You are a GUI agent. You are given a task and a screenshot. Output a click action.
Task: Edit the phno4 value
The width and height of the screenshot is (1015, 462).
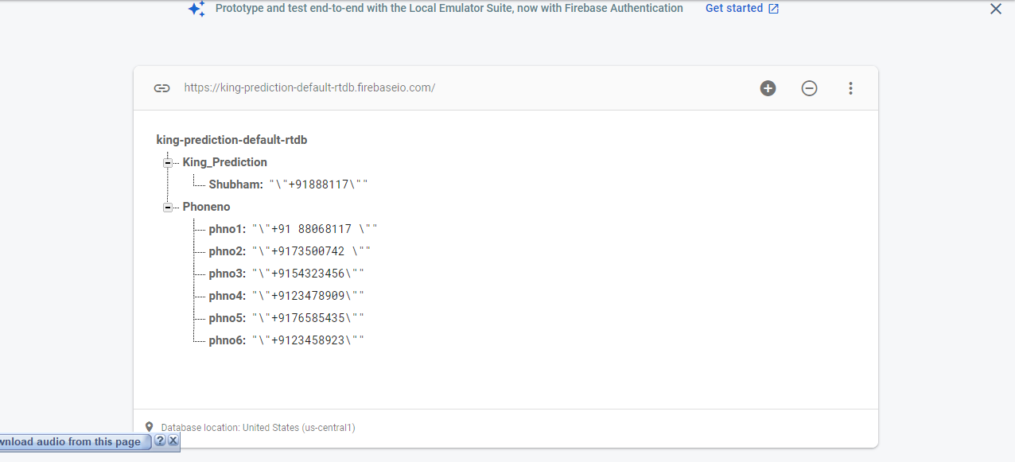pos(308,296)
